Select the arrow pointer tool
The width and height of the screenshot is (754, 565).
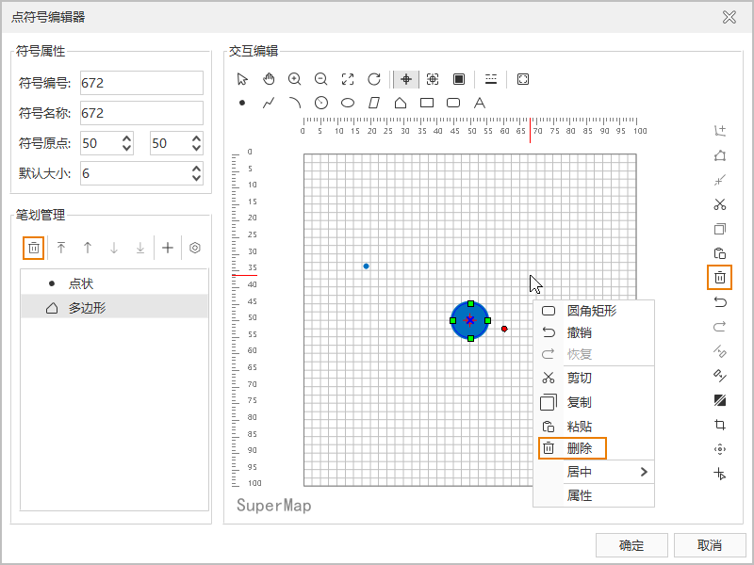242,79
